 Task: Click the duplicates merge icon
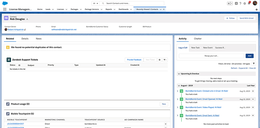[8, 48]
